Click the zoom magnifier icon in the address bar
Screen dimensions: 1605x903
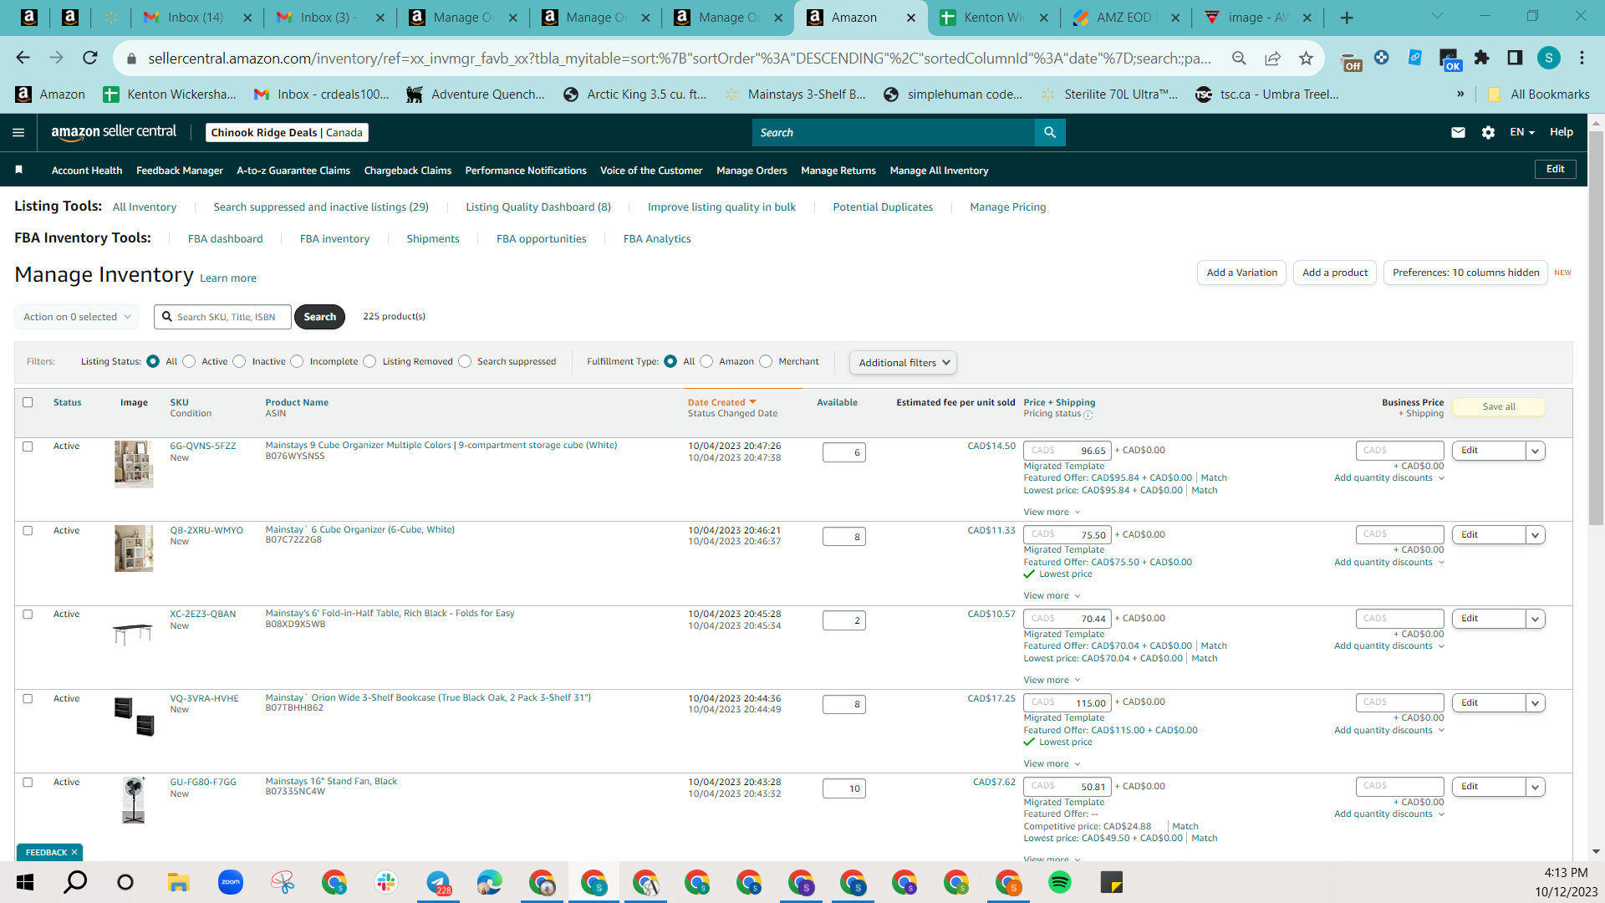click(1239, 58)
